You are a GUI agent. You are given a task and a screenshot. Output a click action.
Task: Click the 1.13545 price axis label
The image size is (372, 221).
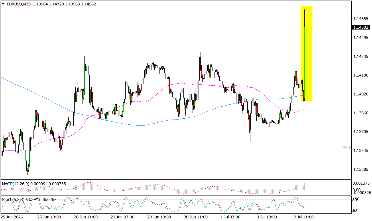point(361,151)
